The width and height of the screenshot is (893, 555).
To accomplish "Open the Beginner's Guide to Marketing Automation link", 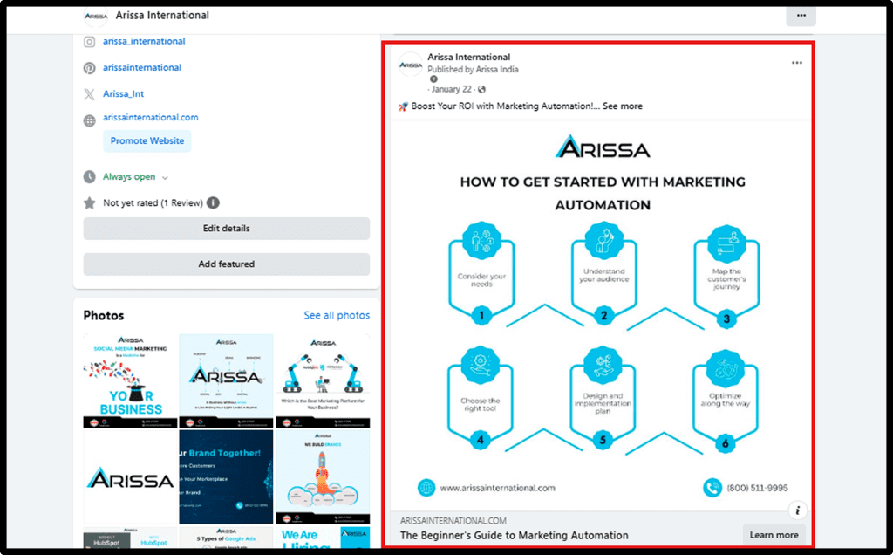I will pos(515,536).
